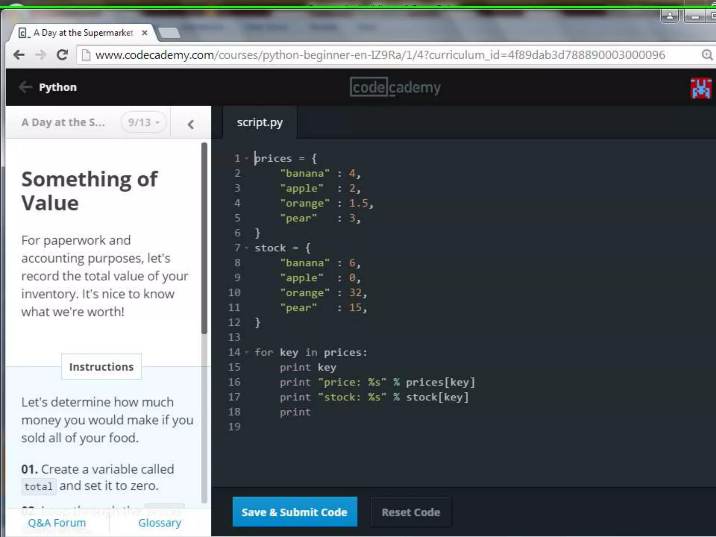Open the 9/13 lesson progress dropdown

[x=144, y=122]
